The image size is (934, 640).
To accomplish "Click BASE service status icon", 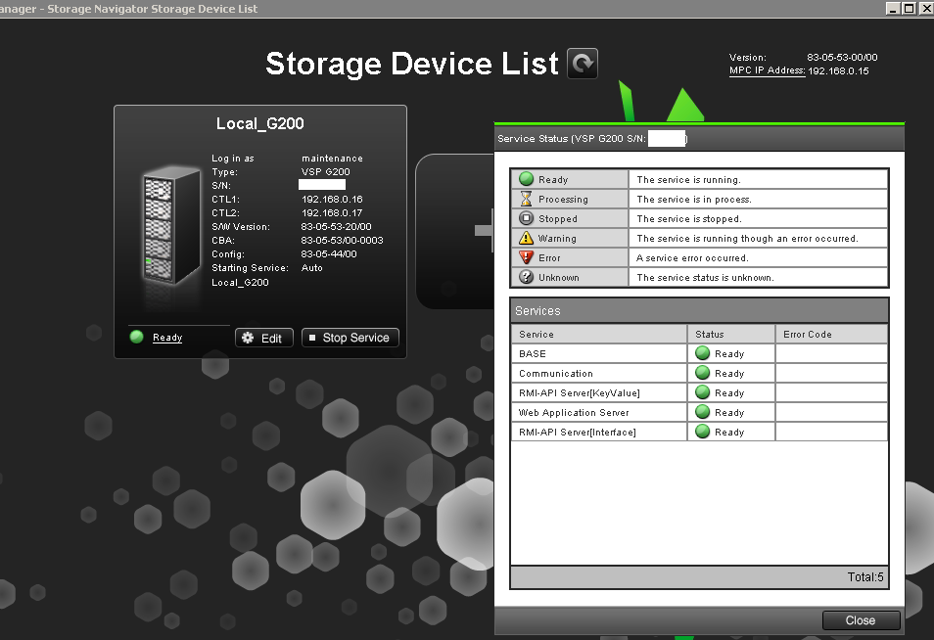I will point(703,353).
